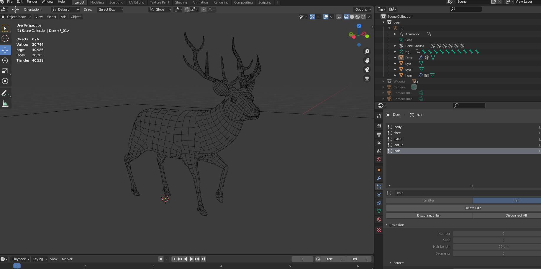Toggle the viewport gizmos button
The image size is (541, 269).
click(x=312, y=17)
